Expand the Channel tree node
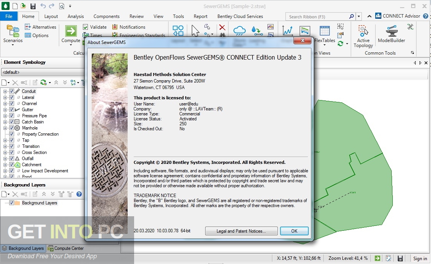This screenshot has width=431, height=264. click(x=5, y=104)
